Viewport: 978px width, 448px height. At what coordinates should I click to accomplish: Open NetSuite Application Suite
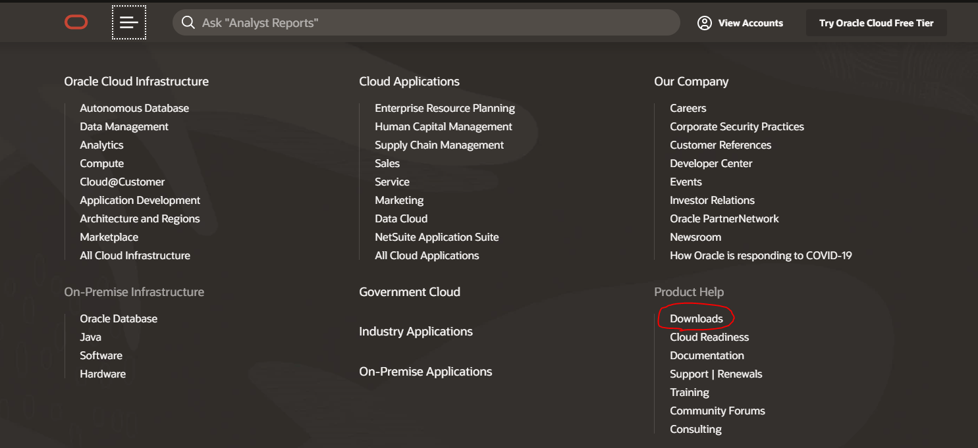click(x=437, y=237)
